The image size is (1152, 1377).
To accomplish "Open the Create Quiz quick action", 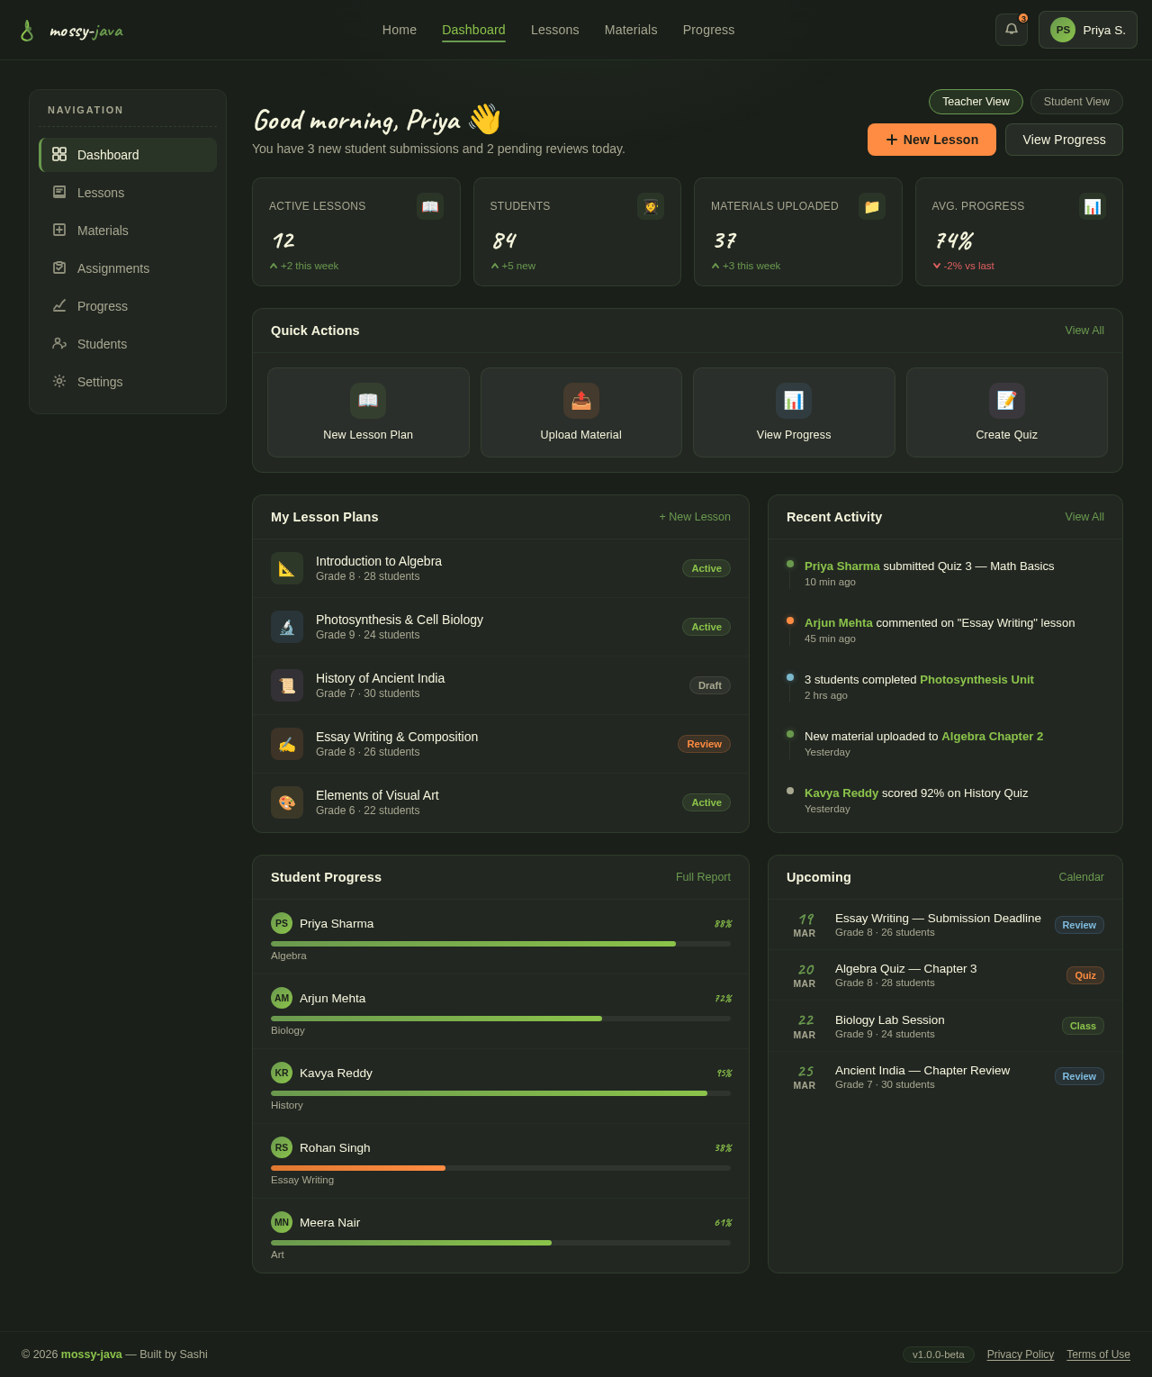I will [x=1006, y=401].
